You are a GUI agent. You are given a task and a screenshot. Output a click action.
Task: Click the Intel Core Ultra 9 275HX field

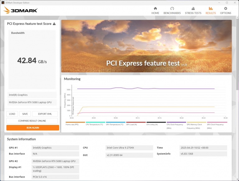129,148
